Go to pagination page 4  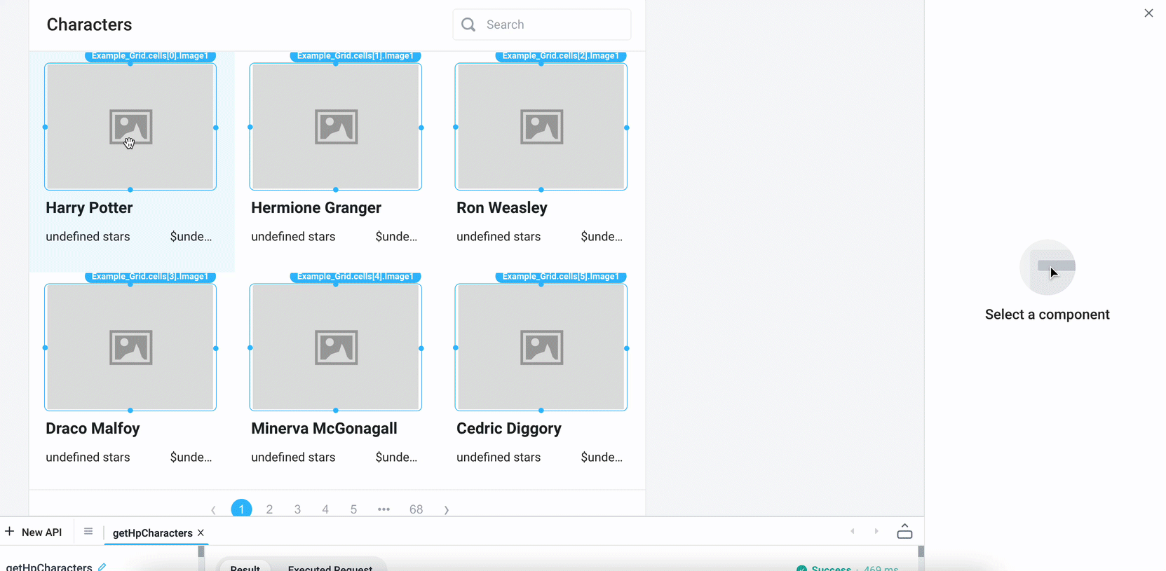[325, 509]
